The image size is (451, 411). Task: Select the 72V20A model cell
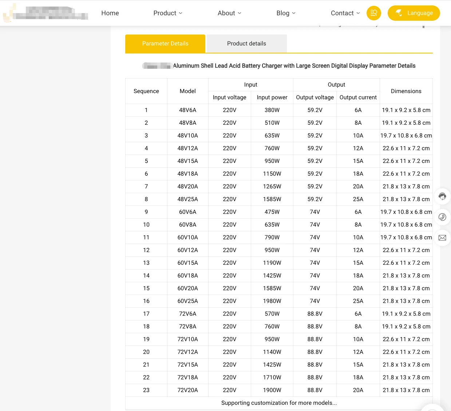[188, 390]
